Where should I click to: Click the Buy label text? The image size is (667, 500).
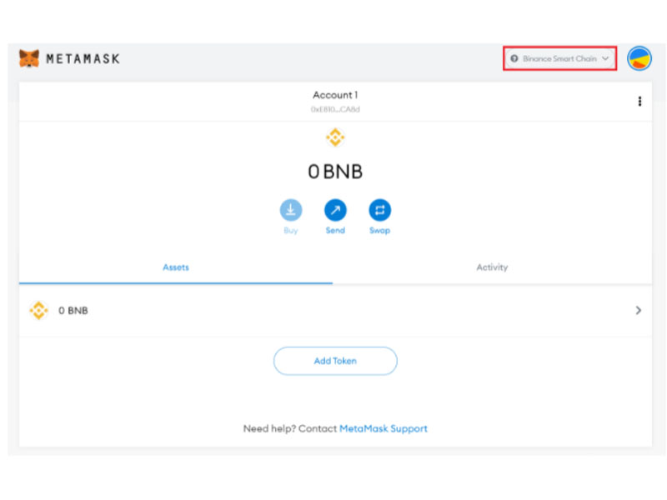(x=291, y=231)
